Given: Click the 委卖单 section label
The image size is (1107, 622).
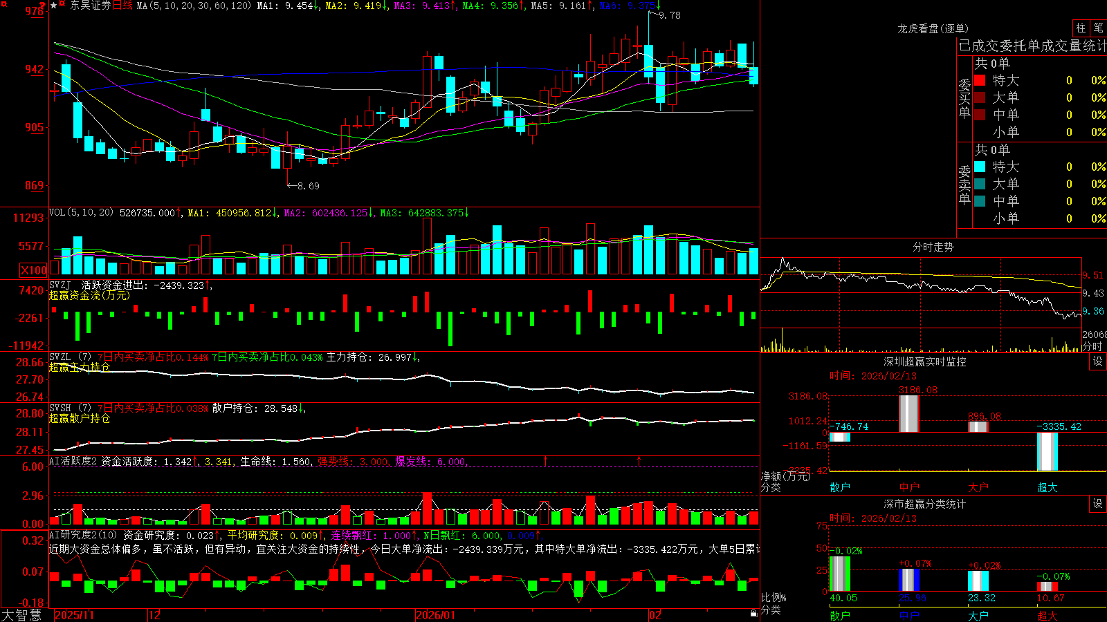Looking at the screenshot, I should tap(964, 185).
